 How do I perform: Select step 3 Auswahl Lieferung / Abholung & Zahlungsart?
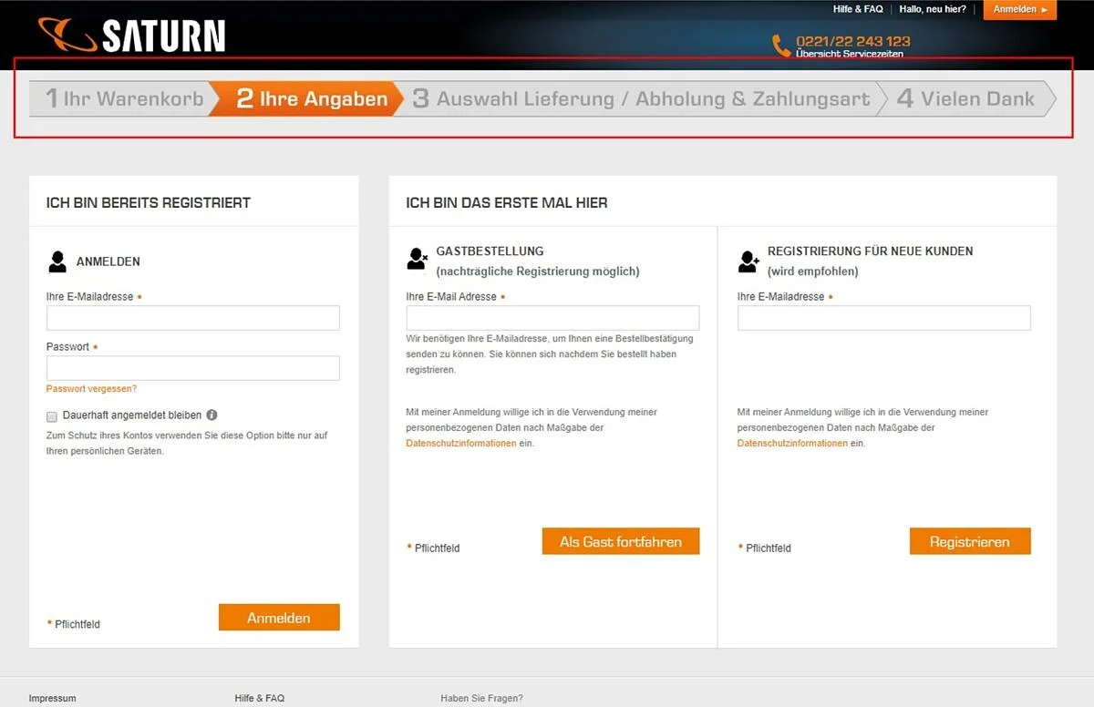pos(641,98)
